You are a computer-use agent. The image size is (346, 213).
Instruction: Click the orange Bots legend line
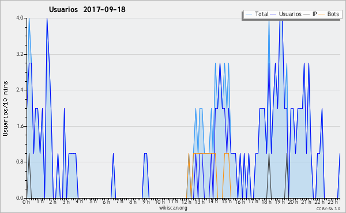(x=322, y=14)
